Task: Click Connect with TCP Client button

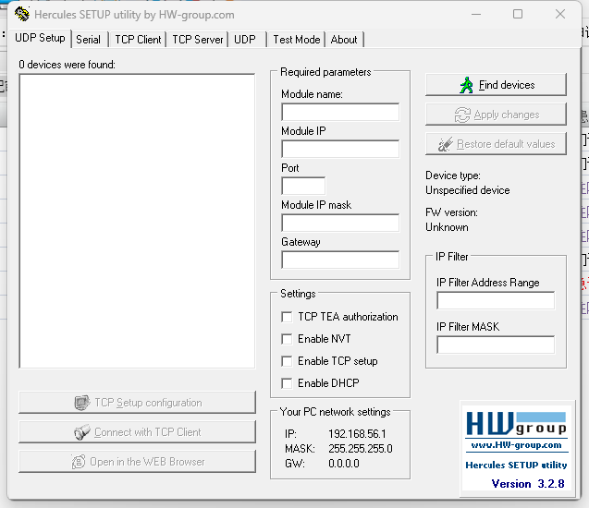Action: pos(138,432)
